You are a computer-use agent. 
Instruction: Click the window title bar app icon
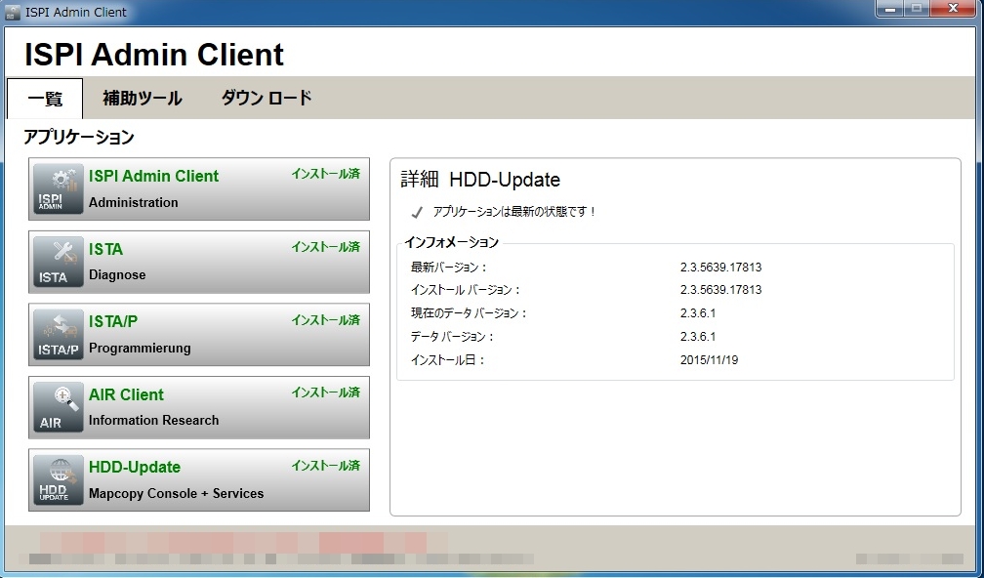coord(12,12)
